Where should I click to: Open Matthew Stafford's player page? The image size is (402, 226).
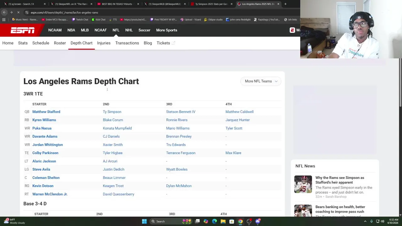click(46, 112)
